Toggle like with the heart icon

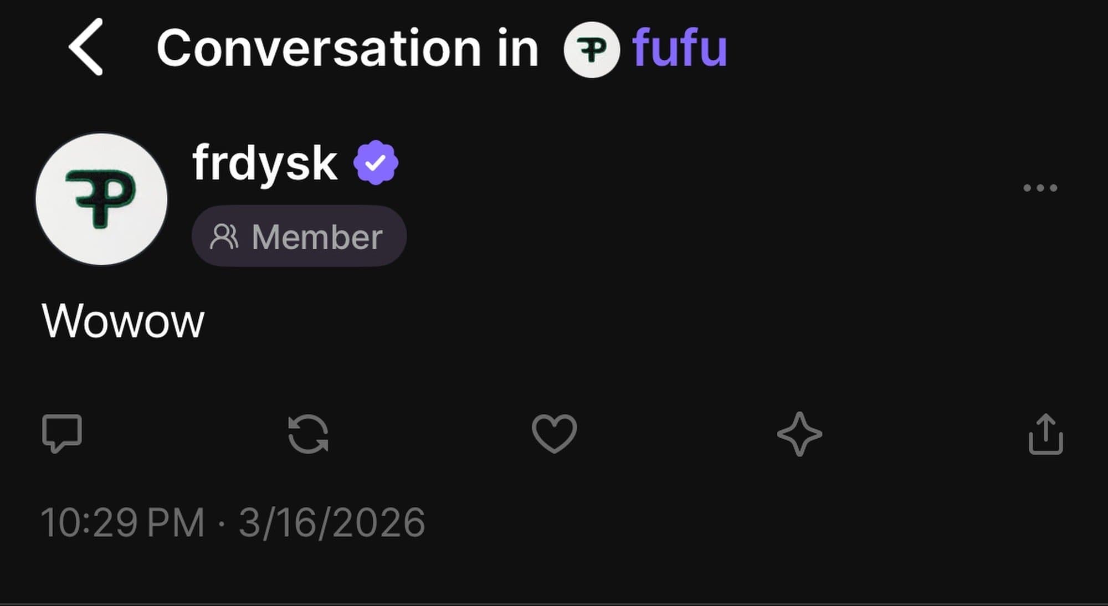click(x=554, y=434)
